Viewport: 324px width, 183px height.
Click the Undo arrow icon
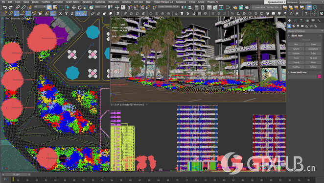[x=4, y=7]
